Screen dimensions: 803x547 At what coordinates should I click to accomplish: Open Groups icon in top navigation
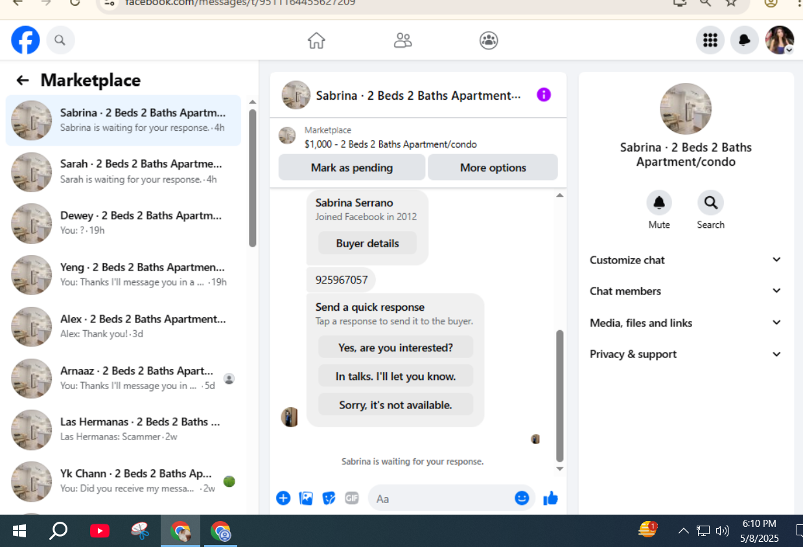[x=489, y=41]
